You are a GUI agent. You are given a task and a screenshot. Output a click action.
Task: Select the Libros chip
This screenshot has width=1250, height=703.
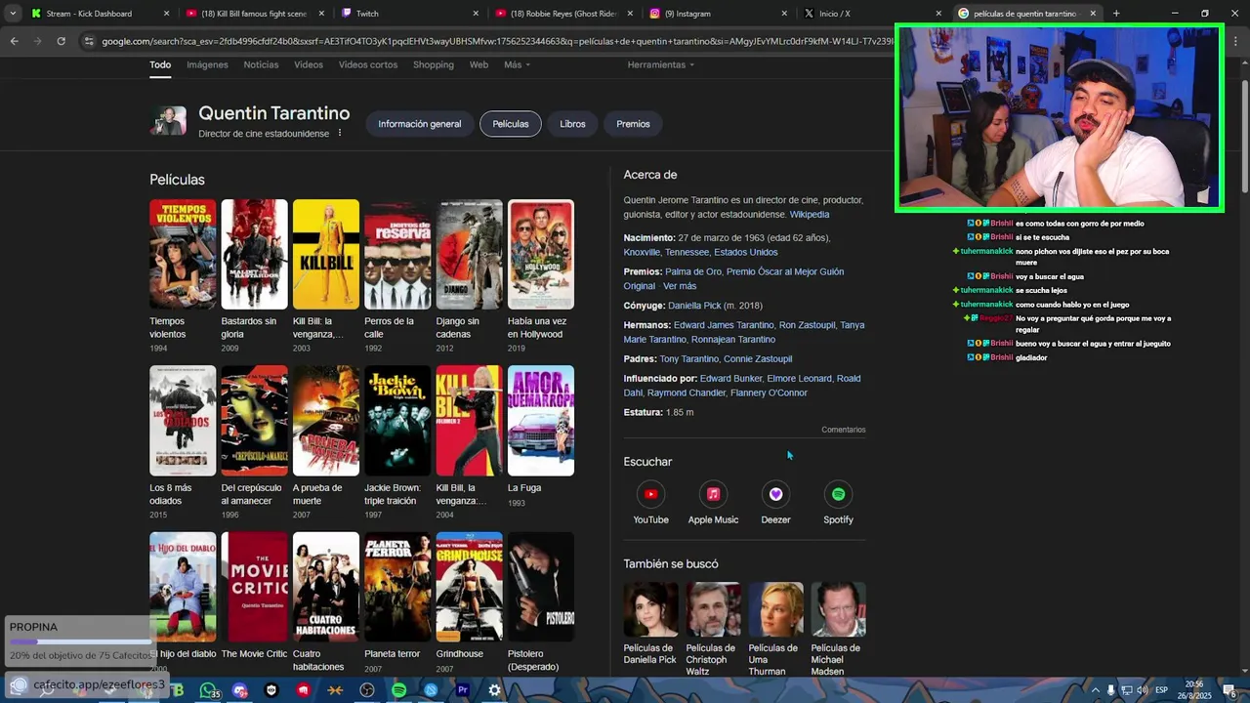tap(572, 124)
